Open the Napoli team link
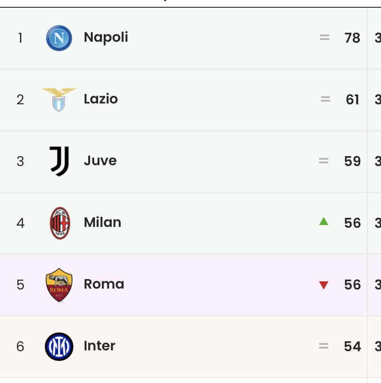The image size is (381, 383). click(x=106, y=38)
